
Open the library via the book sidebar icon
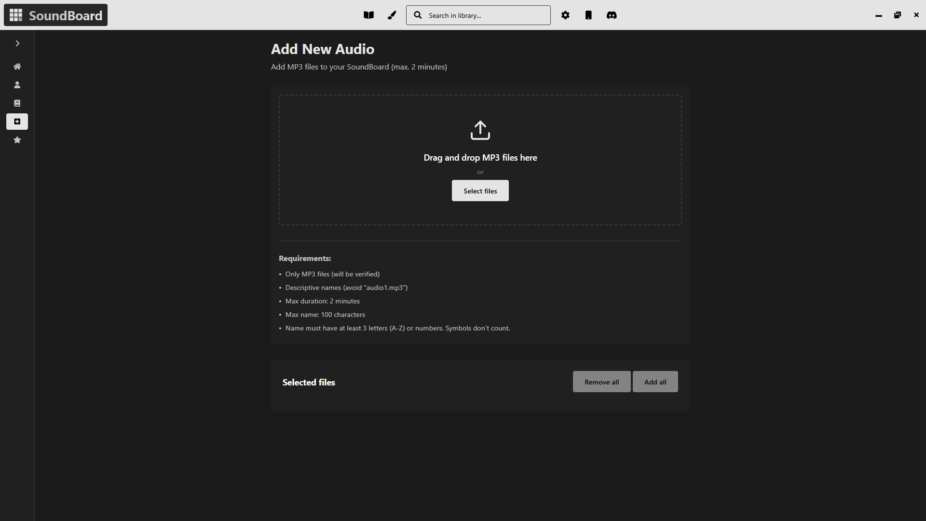[17, 103]
